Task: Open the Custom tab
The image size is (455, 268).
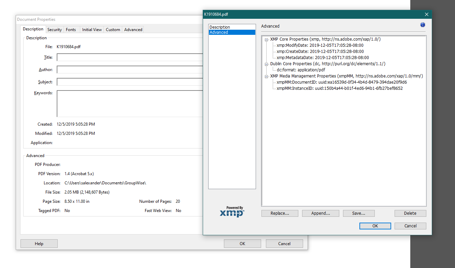Action: click(113, 29)
